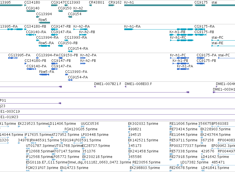Click the CG13994 gene name
Image resolution: width=235 pixels, height=172 pixels.
44,14
